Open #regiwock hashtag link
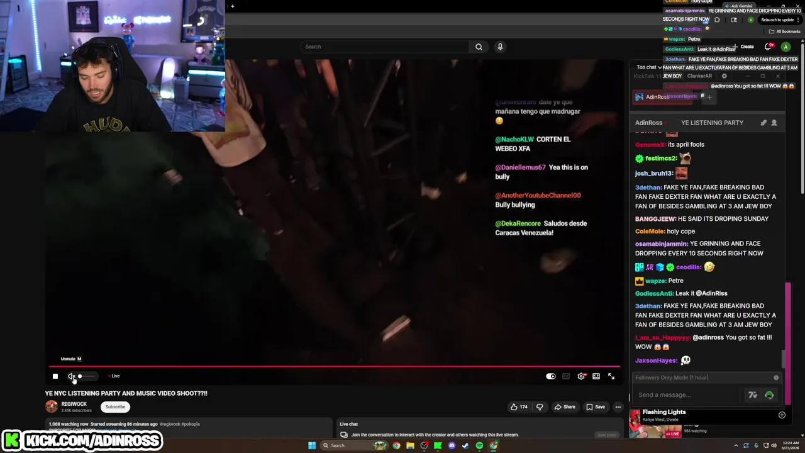This screenshot has height=453, width=805. tap(170, 424)
